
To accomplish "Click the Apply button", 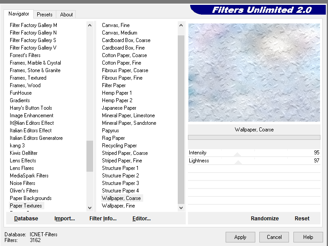I will (x=240, y=237).
